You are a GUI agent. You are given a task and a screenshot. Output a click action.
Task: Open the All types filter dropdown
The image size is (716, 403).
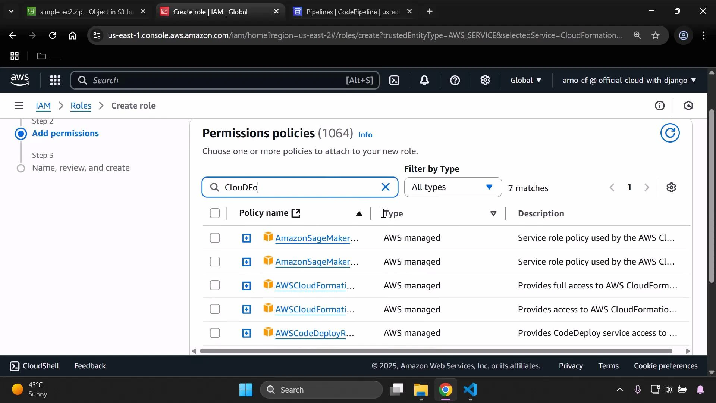coord(452,187)
